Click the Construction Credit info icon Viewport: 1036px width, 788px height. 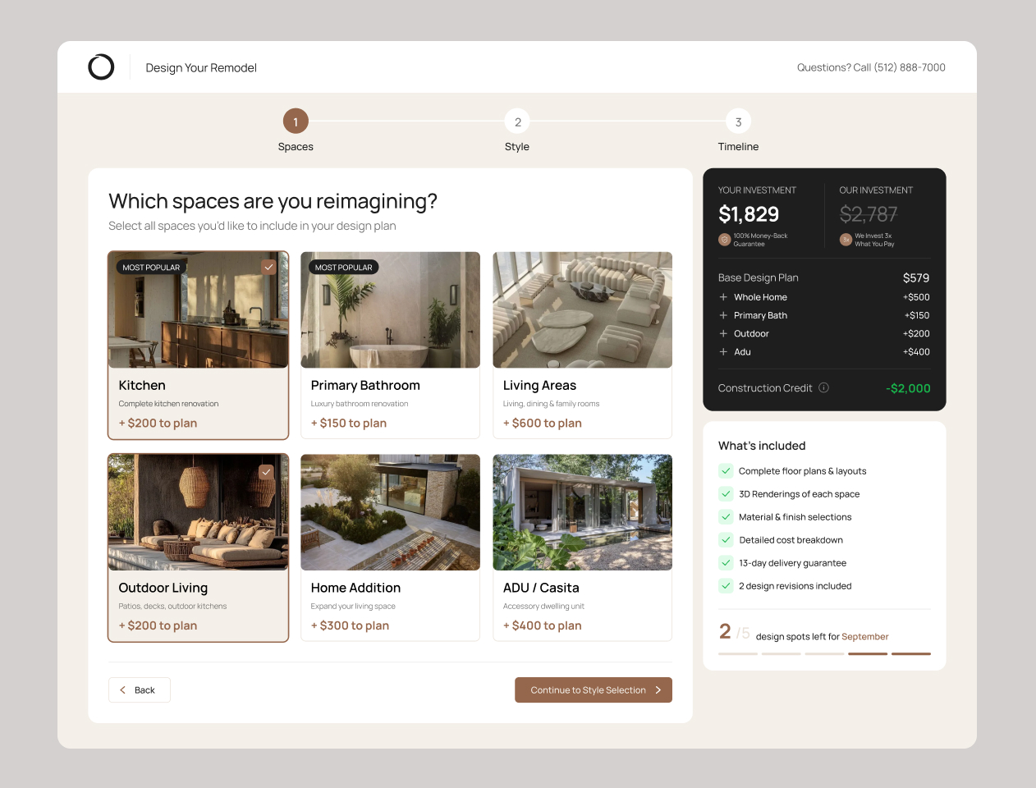pos(823,387)
